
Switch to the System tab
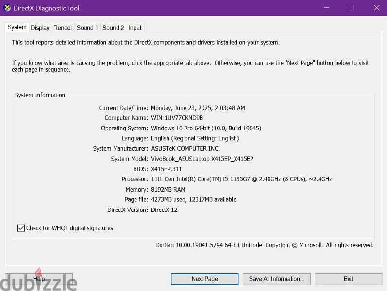tap(17, 27)
